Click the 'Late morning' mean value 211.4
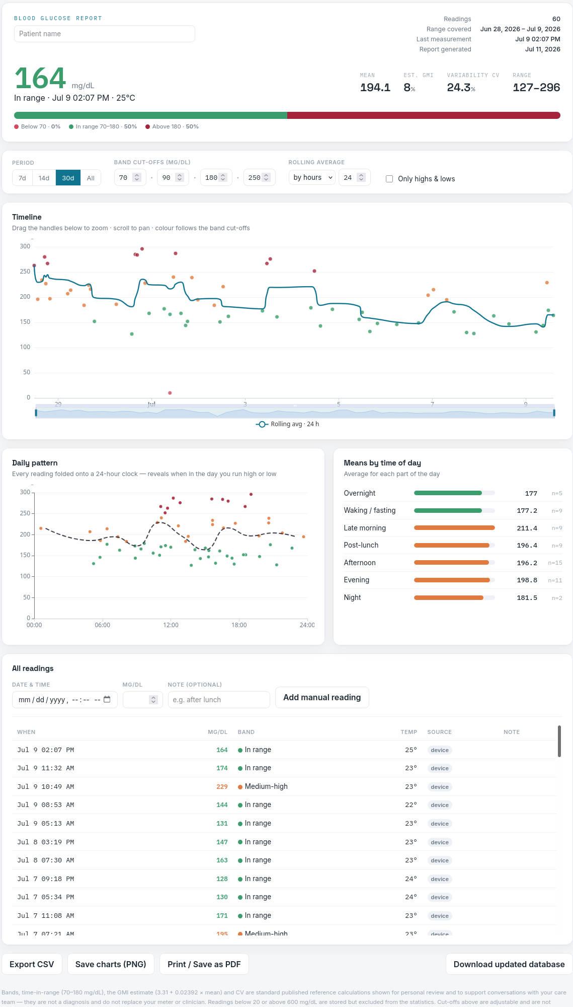 (x=527, y=528)
